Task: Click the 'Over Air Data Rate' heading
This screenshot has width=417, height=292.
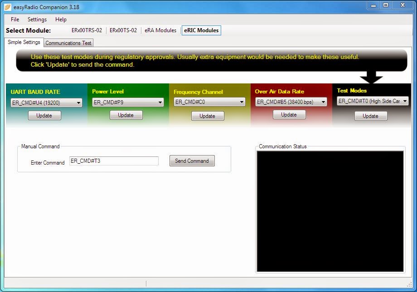Action: click(280, 92)
